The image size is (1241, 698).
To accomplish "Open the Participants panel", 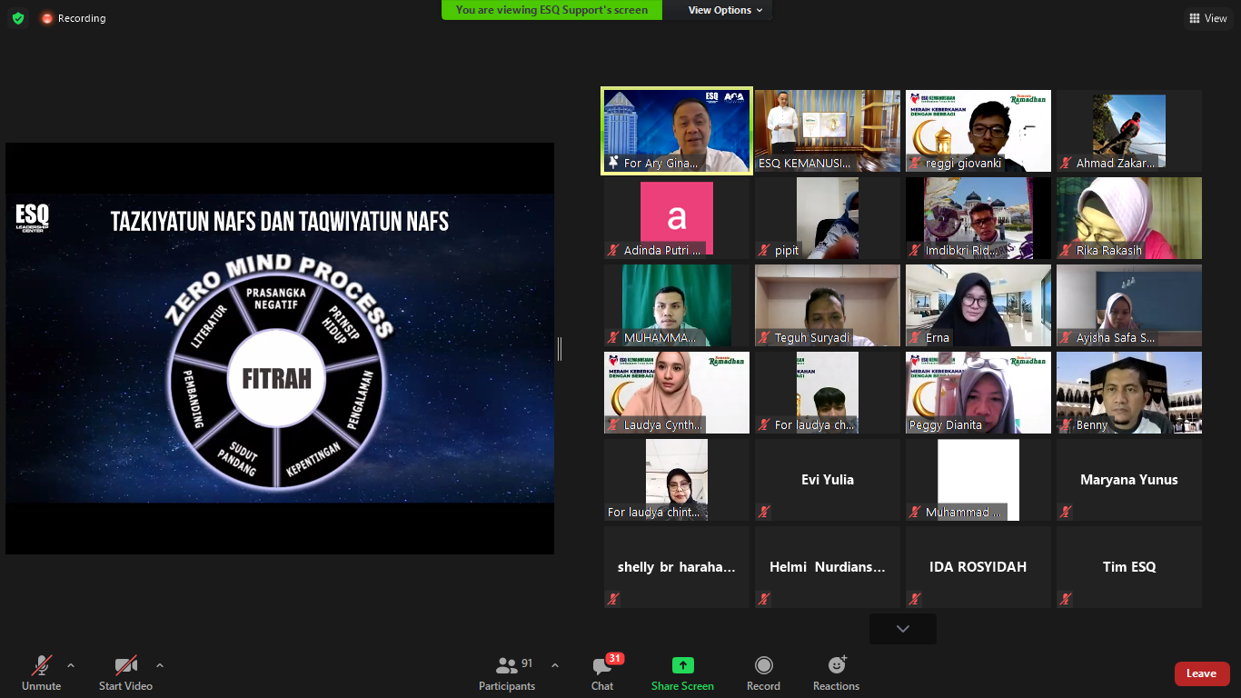I will tap(507, 673).
